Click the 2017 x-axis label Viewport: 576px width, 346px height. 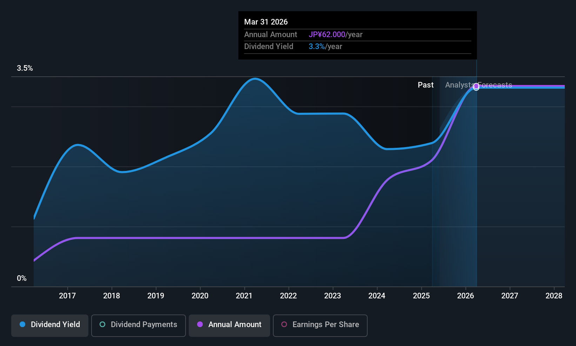[x=67, y=296]
